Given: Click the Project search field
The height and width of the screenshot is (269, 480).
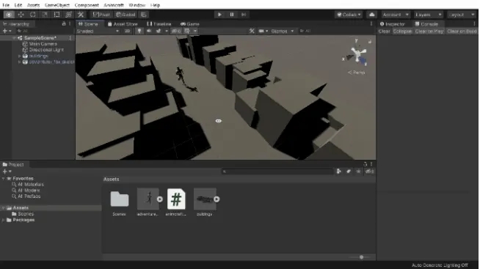Looking at the screenshot, I should pos(277,172).
